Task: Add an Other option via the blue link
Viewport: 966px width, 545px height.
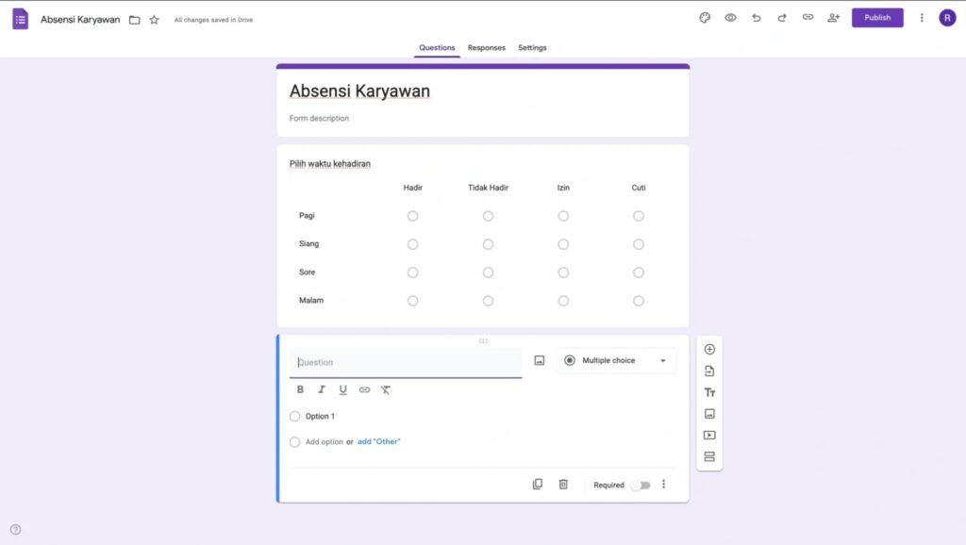Action: (380, 441)
